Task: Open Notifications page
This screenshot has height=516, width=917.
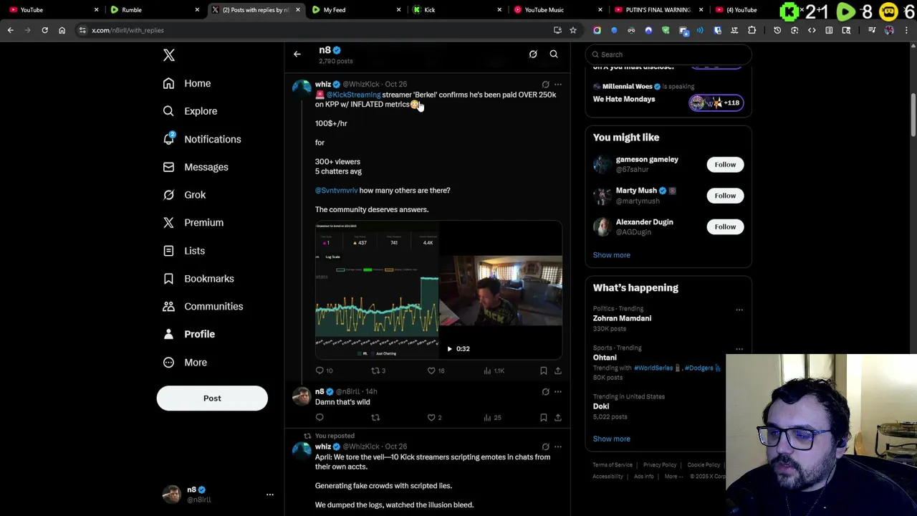Action: [x=202, y=139]
